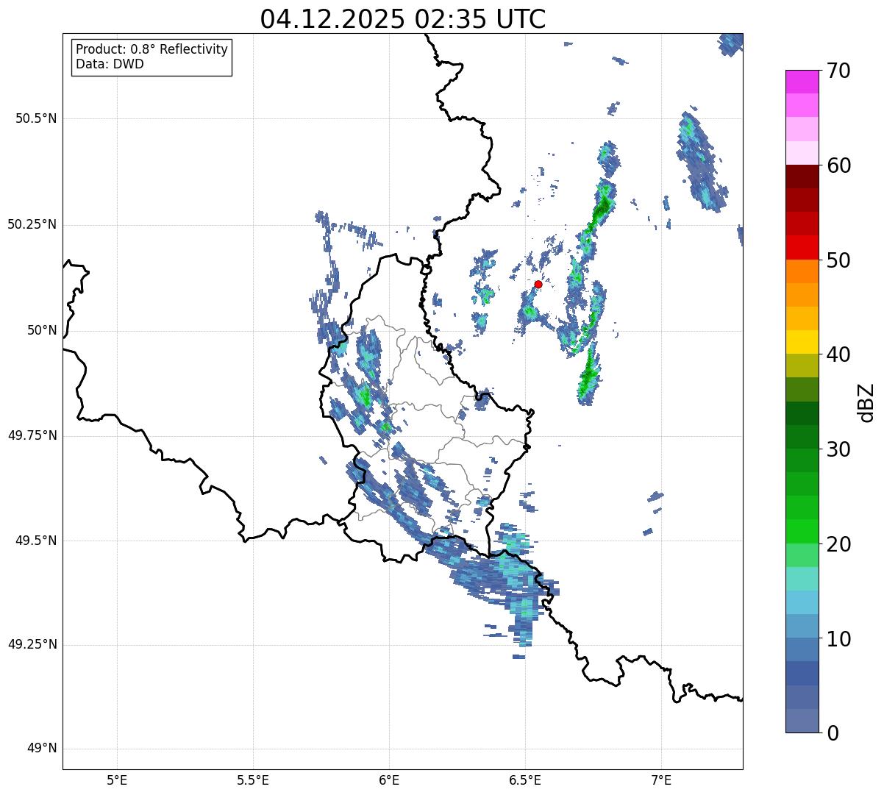Click the colorbar '40' tick label
This screenshot has height=795, width=884.
838,354
